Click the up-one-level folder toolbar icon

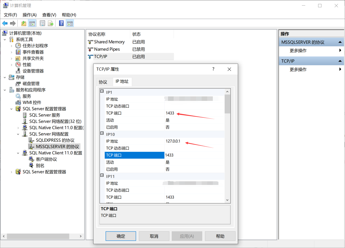click(x=24, y=23)
